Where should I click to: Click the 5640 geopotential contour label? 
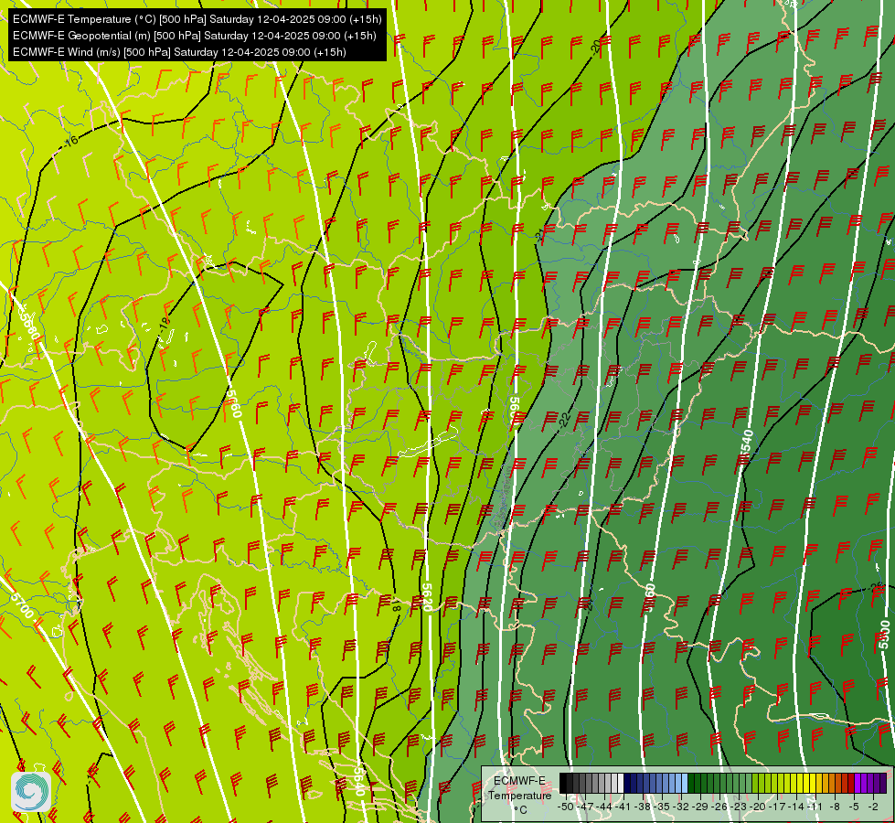[358, 781]
